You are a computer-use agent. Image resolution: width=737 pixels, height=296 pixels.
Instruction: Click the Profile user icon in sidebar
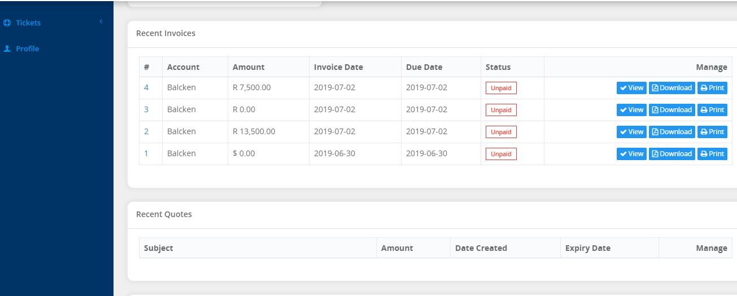click(x=7, y=49)
